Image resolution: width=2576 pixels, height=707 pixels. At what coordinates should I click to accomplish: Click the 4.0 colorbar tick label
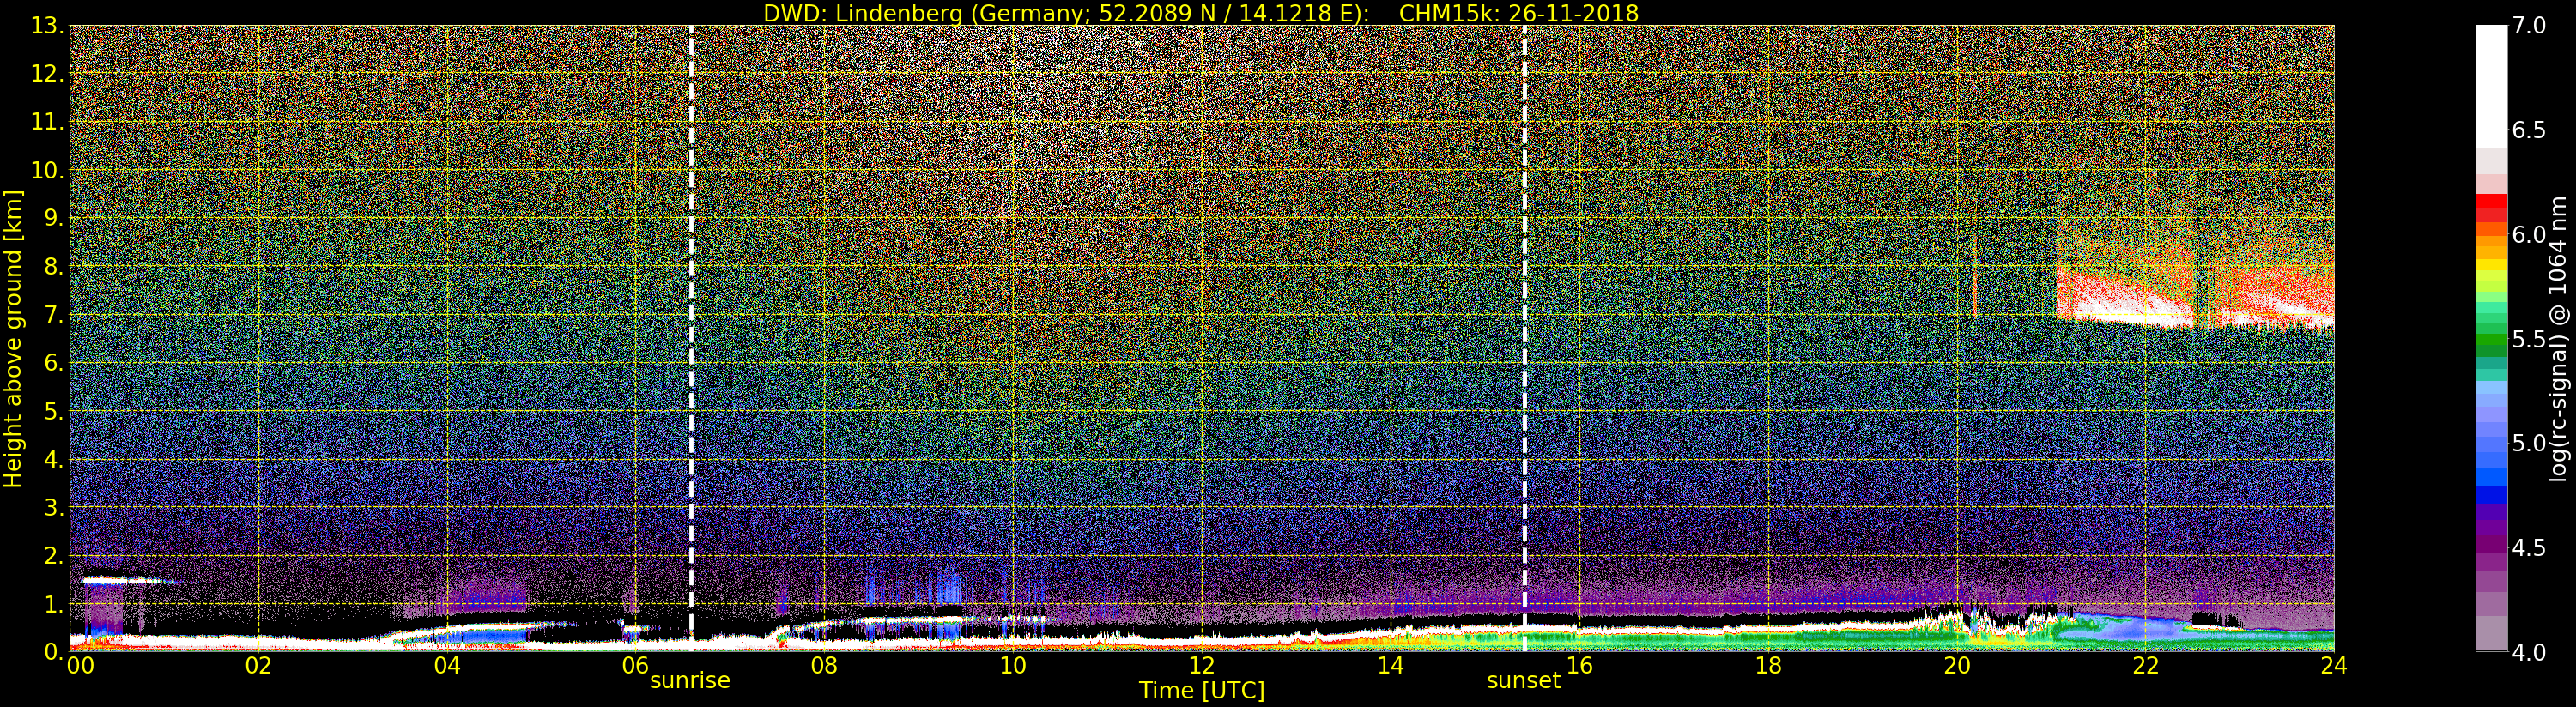pos(2529,652)
